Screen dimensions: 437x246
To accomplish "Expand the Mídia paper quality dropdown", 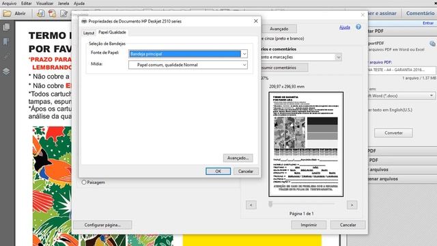I will [244, 65].
